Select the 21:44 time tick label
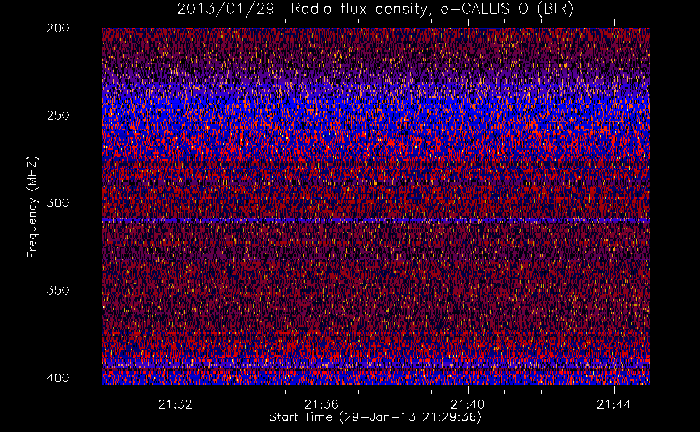The height and width of the screenshot is (432, 700). [x=614, y=405]
